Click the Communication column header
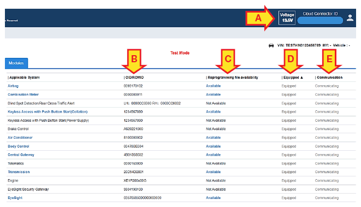Image resolution: width=361 pixels, height=207 pixels. click(329, 78)
